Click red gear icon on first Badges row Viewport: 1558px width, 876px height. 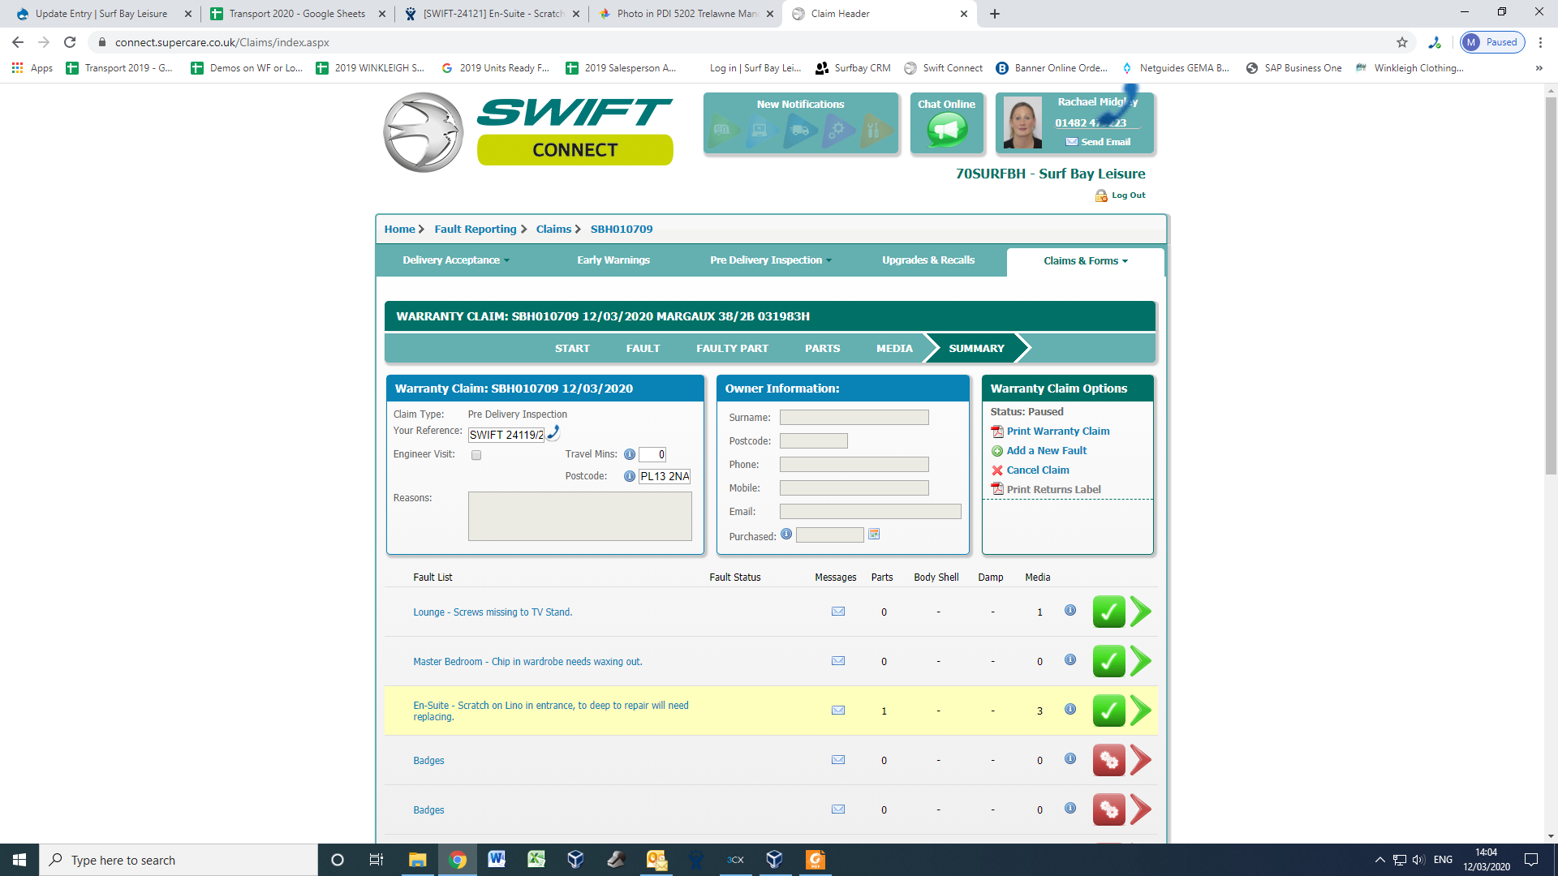coord(1108,760)
